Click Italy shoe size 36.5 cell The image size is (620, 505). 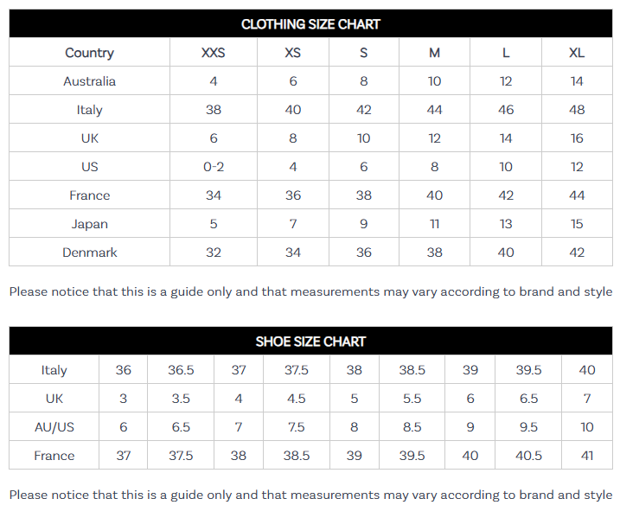[x=181, y=370]
